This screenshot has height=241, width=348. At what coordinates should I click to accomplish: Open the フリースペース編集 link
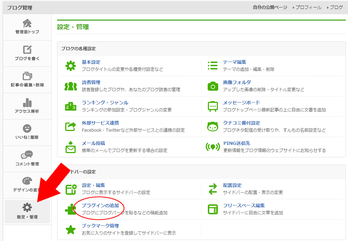(244, 206)
